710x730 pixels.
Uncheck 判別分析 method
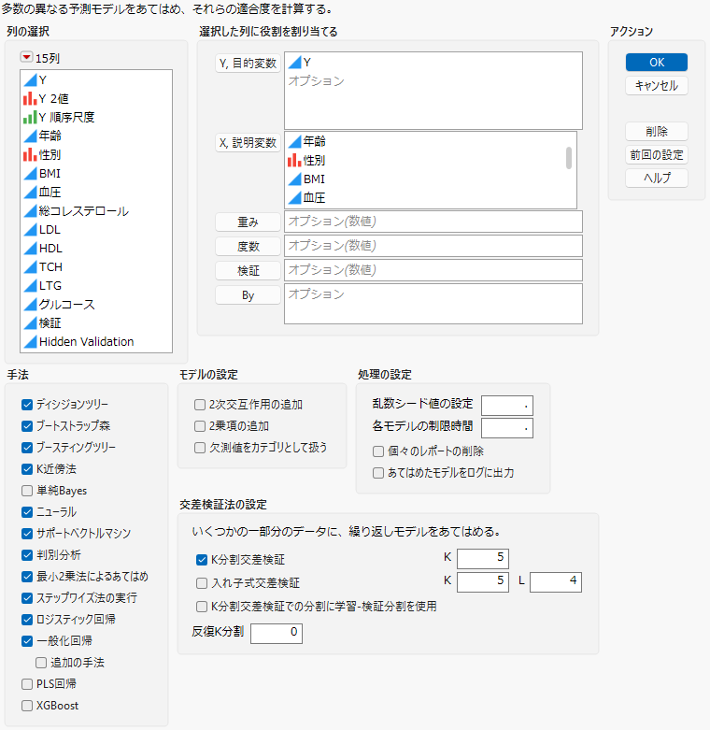pyautogui.click(x=27, y=555)
